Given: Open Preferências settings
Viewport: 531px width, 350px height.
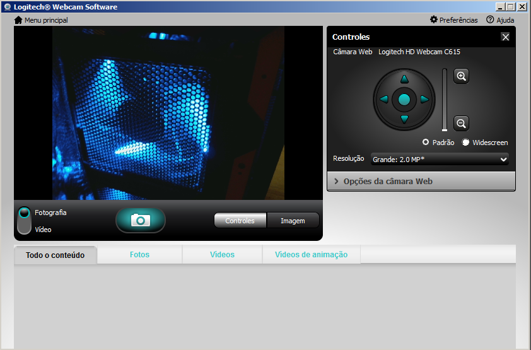Looking at the screenshot, I should (x=453, y=20).
